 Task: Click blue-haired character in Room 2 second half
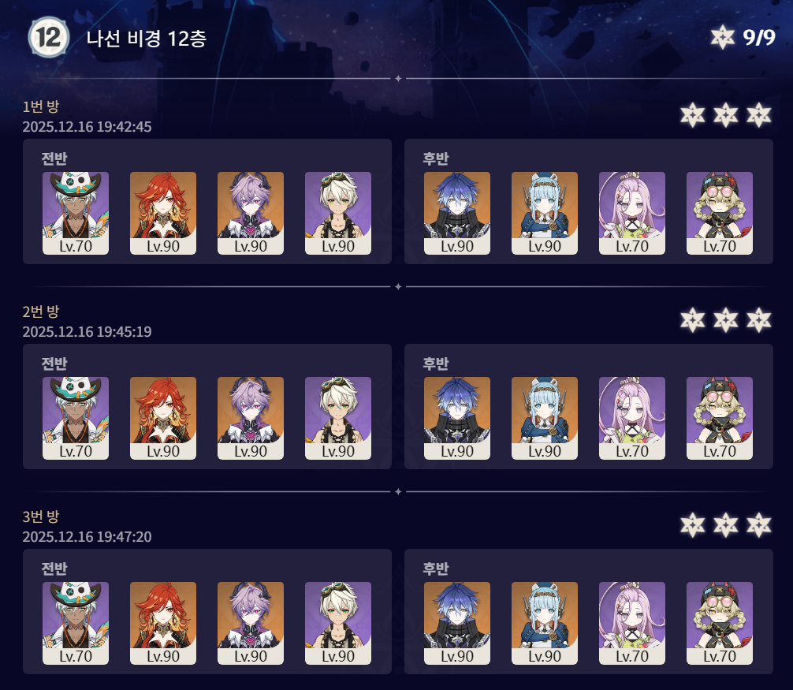[456, 418]
